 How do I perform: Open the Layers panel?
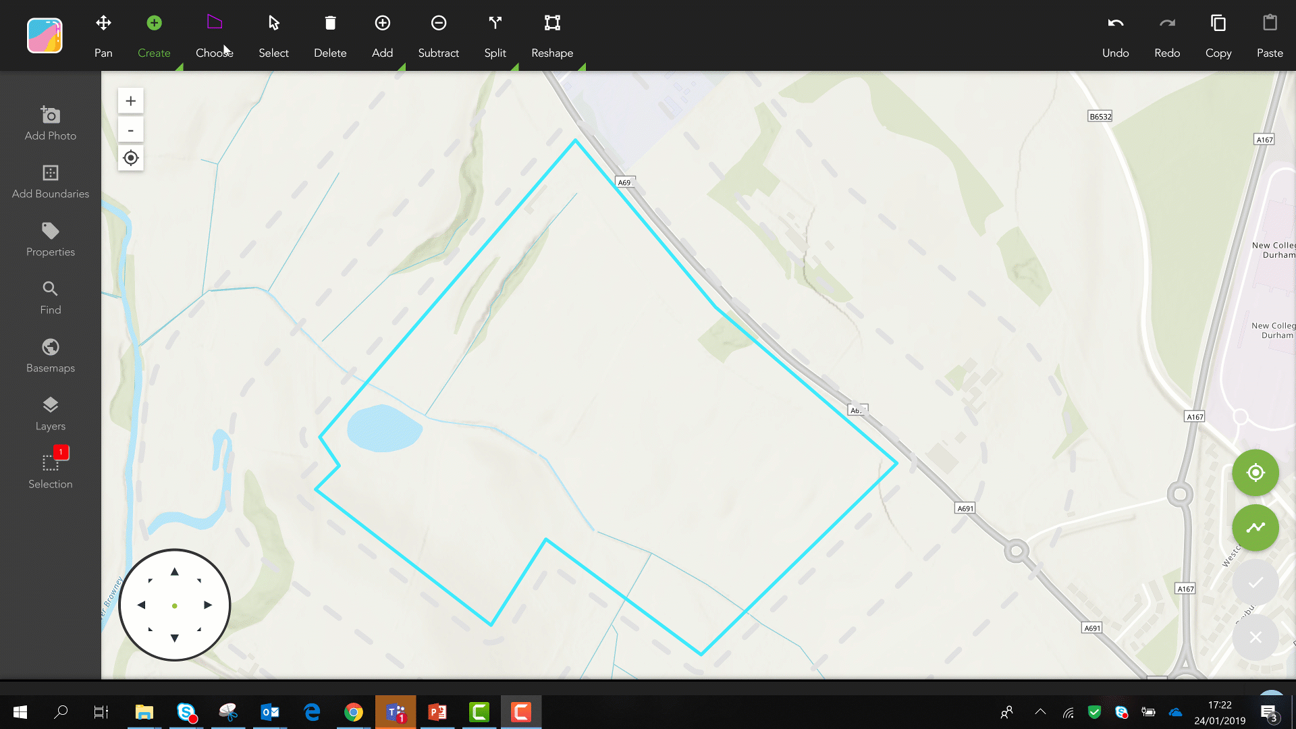(x=51, y=414)
